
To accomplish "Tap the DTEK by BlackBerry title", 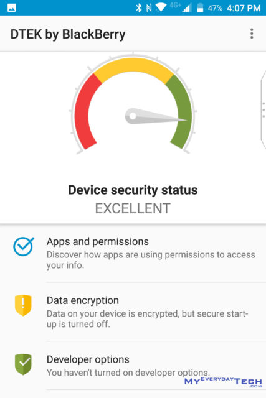I will [68, 34].
